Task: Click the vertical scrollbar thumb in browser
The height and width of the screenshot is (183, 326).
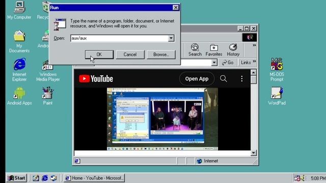Action: pos(254,80)
